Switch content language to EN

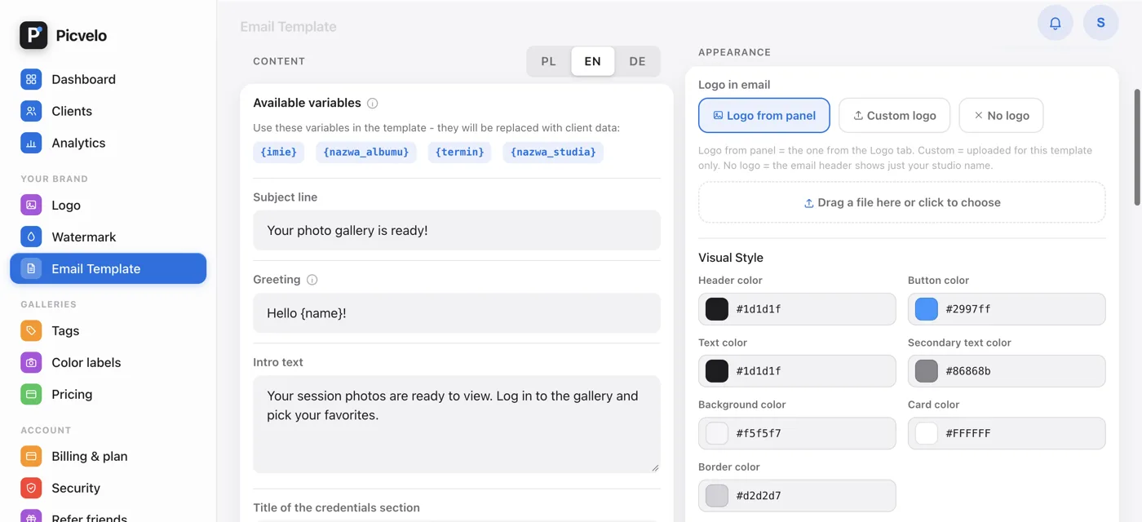pos(593,61)
